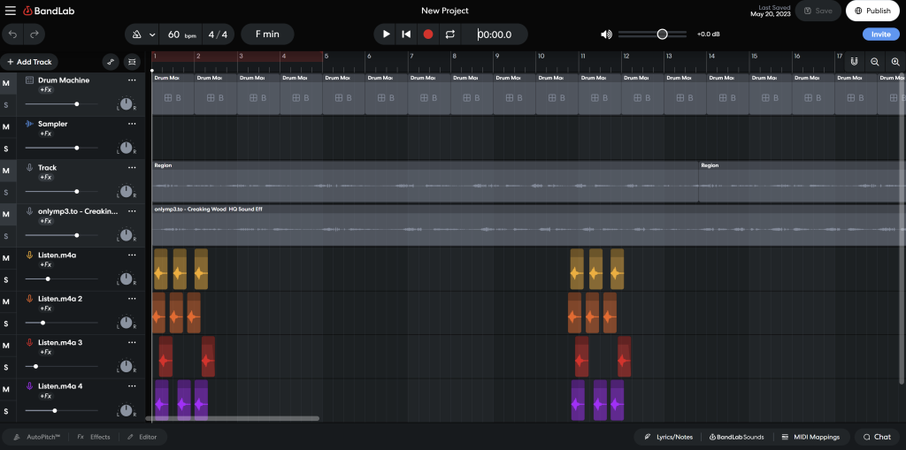Screen dimensions: 906x450
Task: Open options menu for Drum Machine track
Action: click(x=132, y=80)
